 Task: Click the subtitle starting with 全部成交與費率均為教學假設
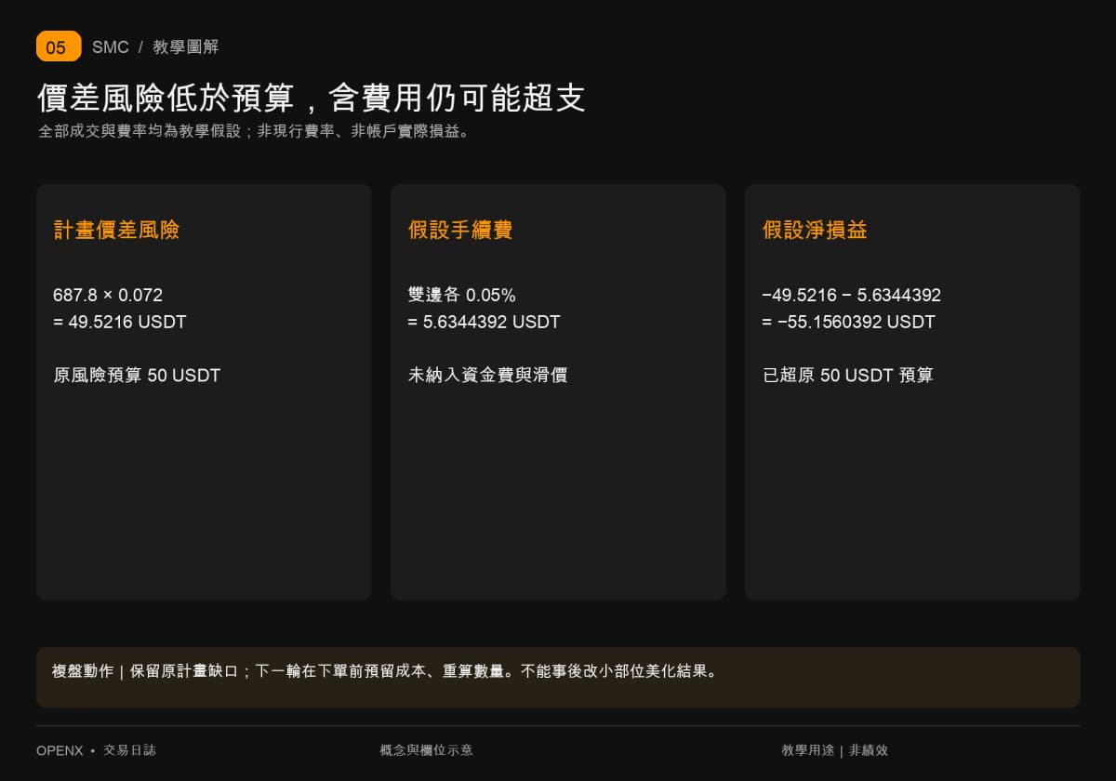(255, 132)
